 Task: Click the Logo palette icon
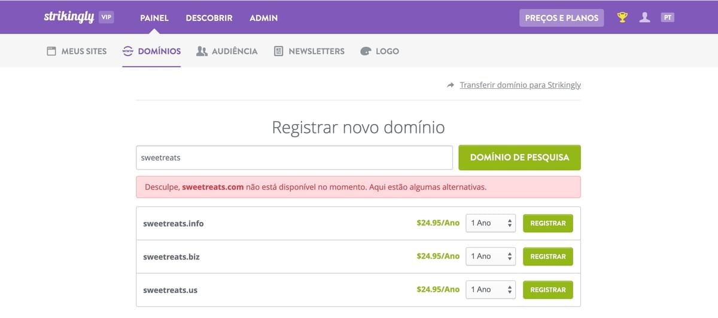coord(366,51)
